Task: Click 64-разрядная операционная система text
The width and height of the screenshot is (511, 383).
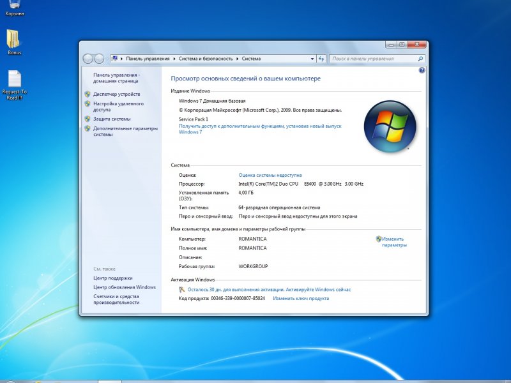Action: click(x=279, y=207)
